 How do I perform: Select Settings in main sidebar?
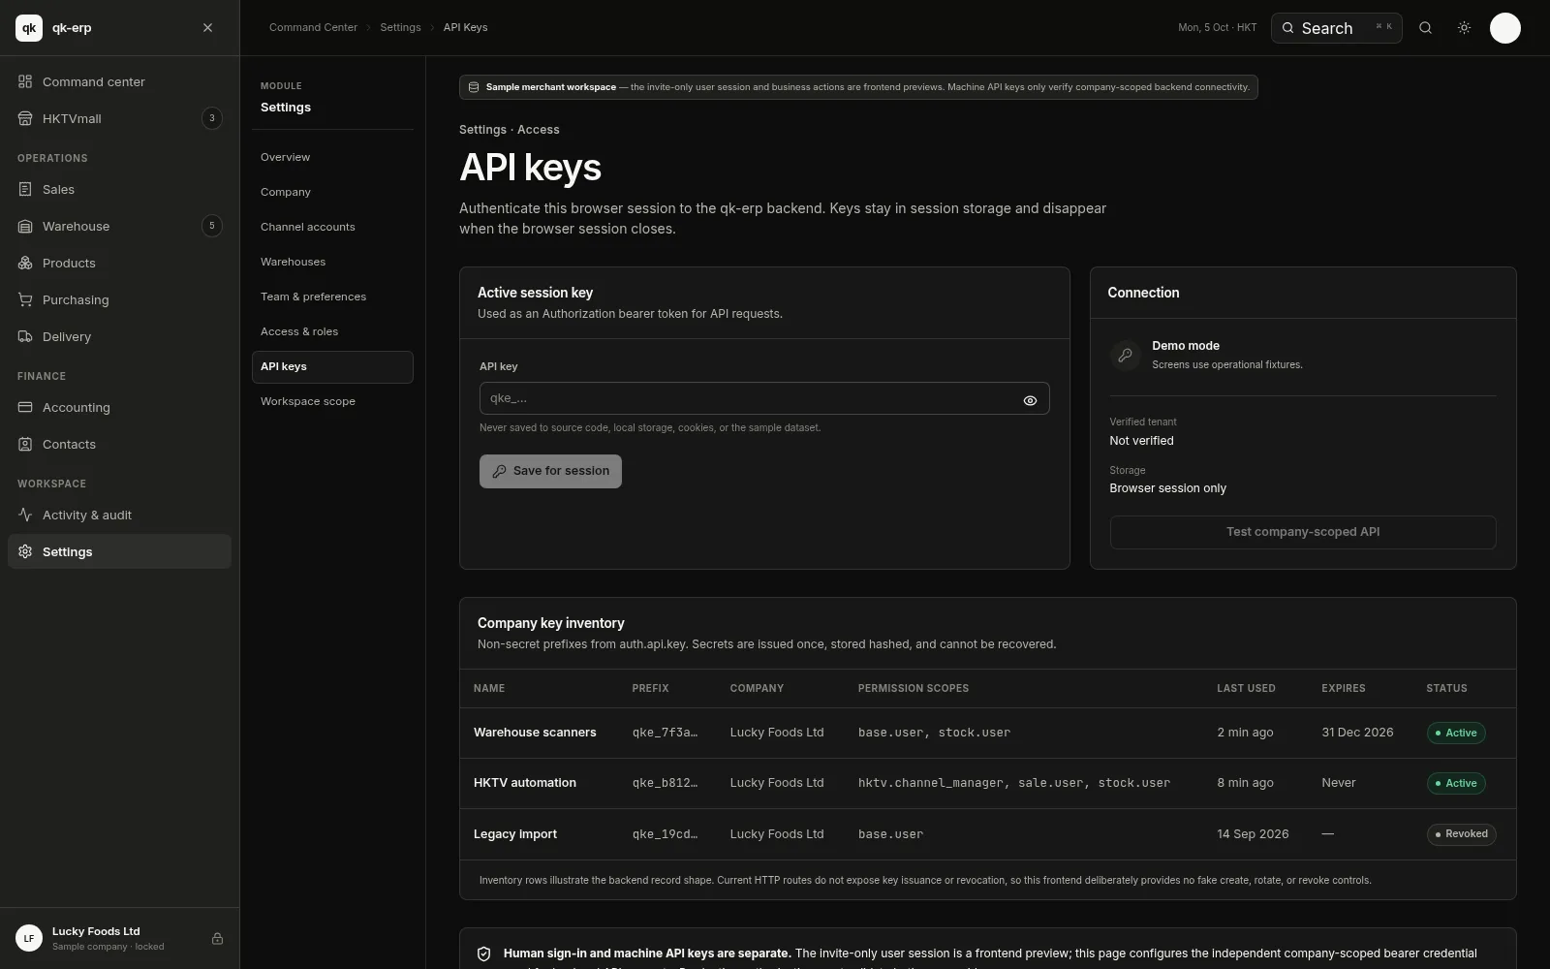119,551
